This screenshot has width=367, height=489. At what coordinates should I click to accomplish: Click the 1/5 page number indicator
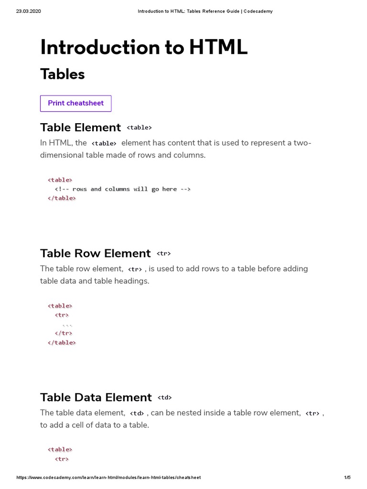click(x=347, y=478)
